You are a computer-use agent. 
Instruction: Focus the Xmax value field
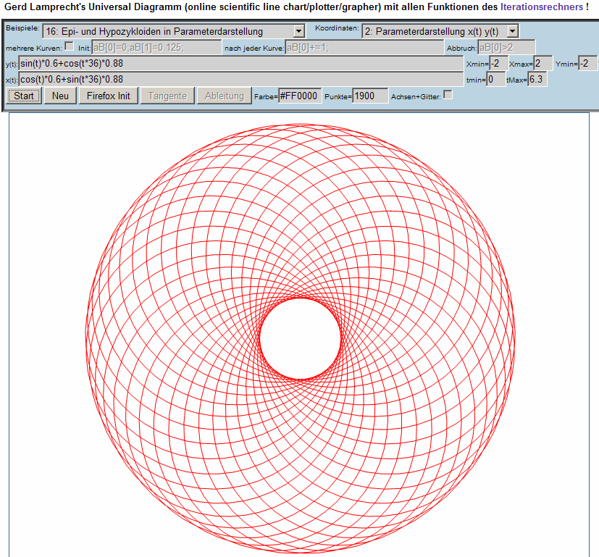coord(543,64)
